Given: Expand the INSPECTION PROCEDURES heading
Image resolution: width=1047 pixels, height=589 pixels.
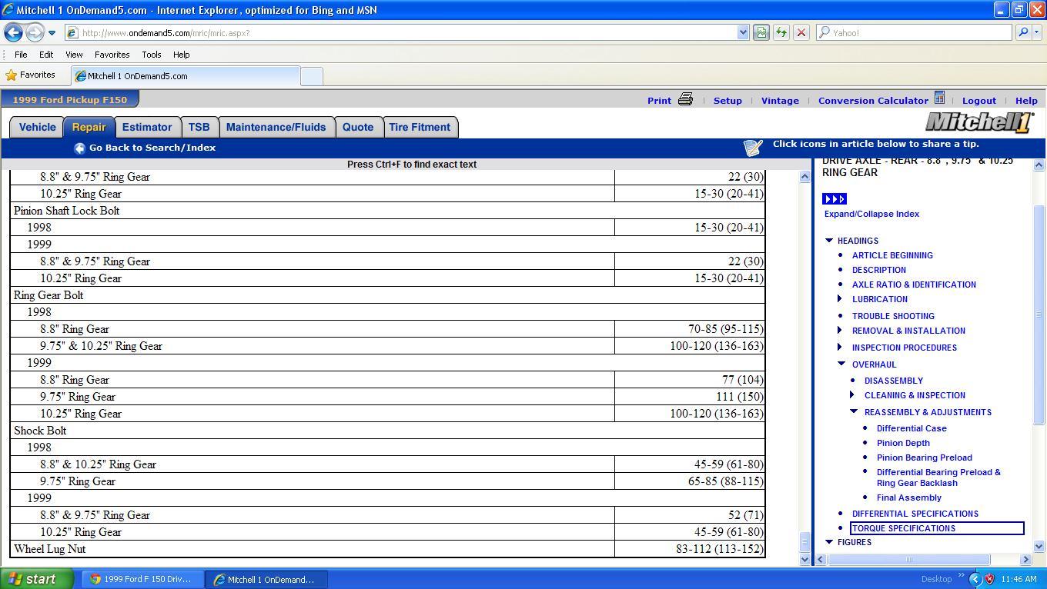Looking at the screenshot, I should [840, 348].
